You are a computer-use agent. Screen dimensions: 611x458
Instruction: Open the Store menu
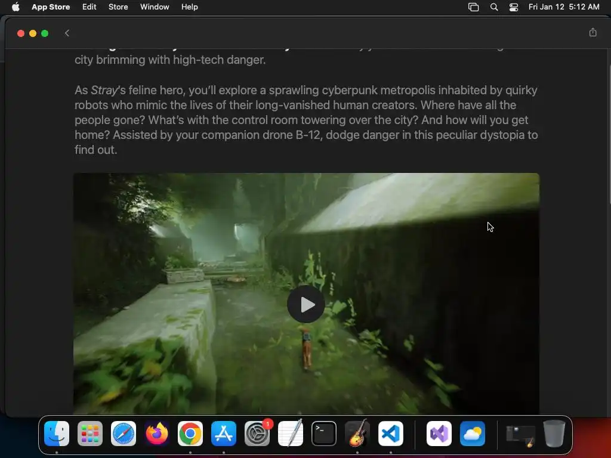[118, 7]
